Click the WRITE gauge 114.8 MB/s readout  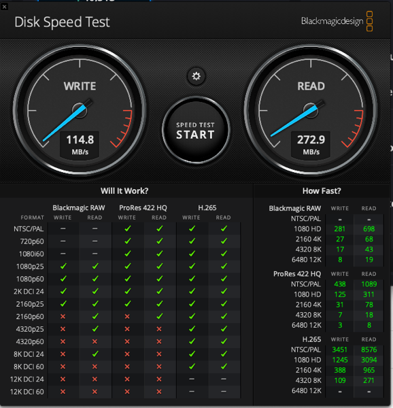(80, 145)
